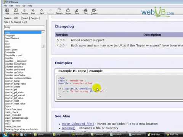Open the rename() link

click(x=69, y=128)
